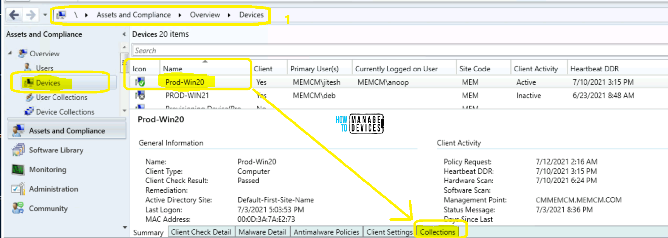The width and height of the screenshot is (668, 238).
Task: Expand arrow after Overview breadcrumb
Action: [229, 15]
